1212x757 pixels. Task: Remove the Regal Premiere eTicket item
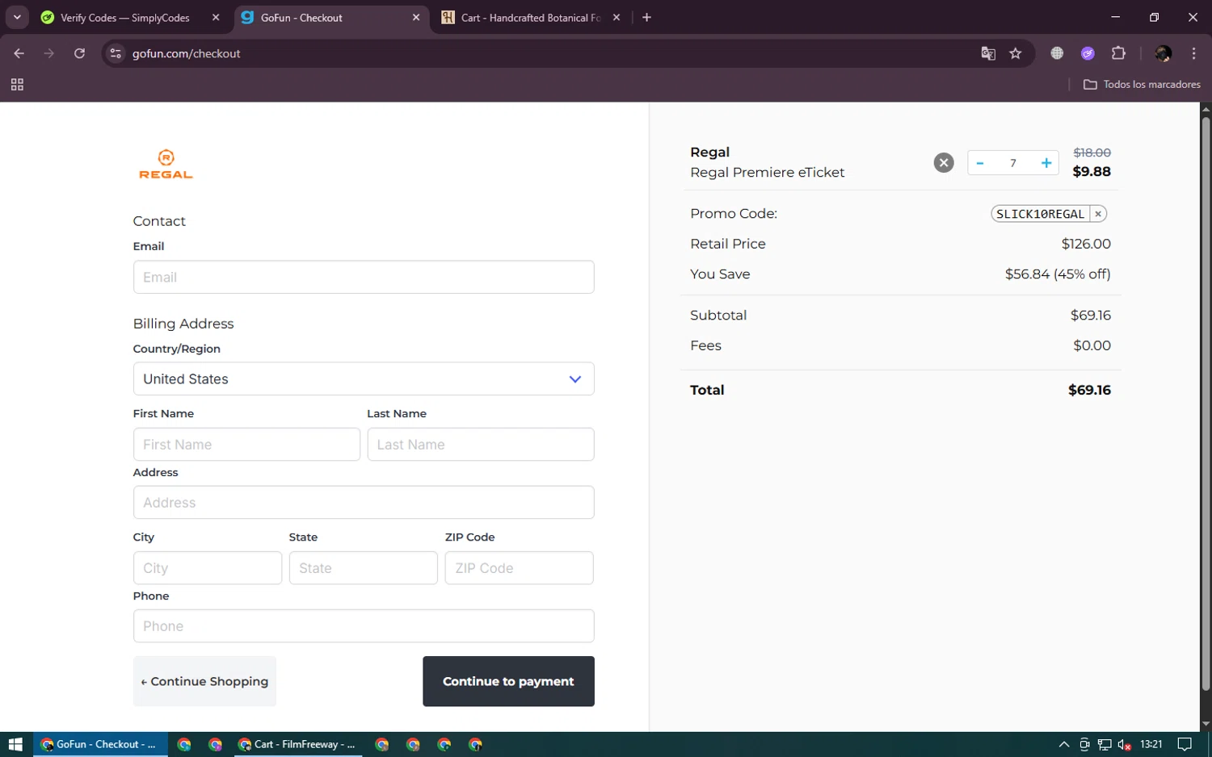point(944,163)
